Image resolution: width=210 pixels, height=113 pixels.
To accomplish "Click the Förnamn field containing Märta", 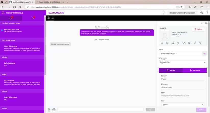I will coord(182,79).
